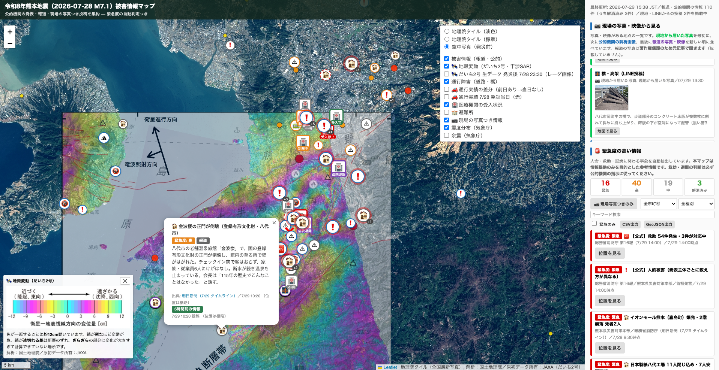The image size is (719, 370).
Task: Toggle the 被害情報（報道・公的）layer
Action: [x=447, y=59]
